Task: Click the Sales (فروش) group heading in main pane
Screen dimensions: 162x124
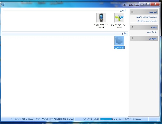Action: pyautogui.click(x=123, y=10)
